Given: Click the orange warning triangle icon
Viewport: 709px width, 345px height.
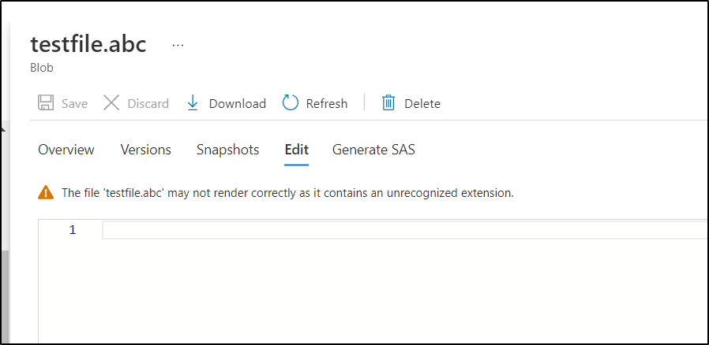Looking at the screenshot, I should [x=46, y=193].
